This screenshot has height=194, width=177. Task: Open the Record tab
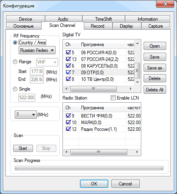tap(97, 26)
